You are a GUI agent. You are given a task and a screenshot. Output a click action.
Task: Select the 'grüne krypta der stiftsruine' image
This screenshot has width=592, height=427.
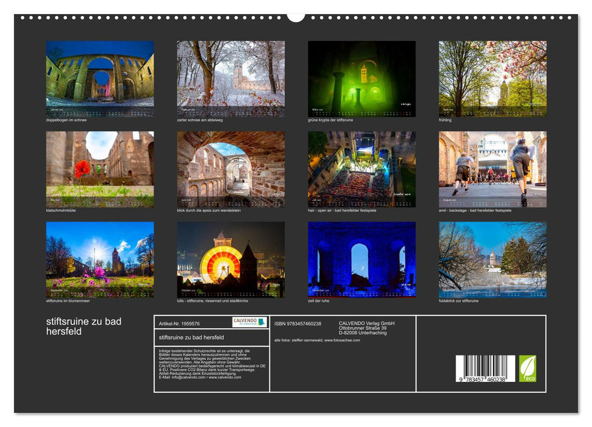pos(362,79)
